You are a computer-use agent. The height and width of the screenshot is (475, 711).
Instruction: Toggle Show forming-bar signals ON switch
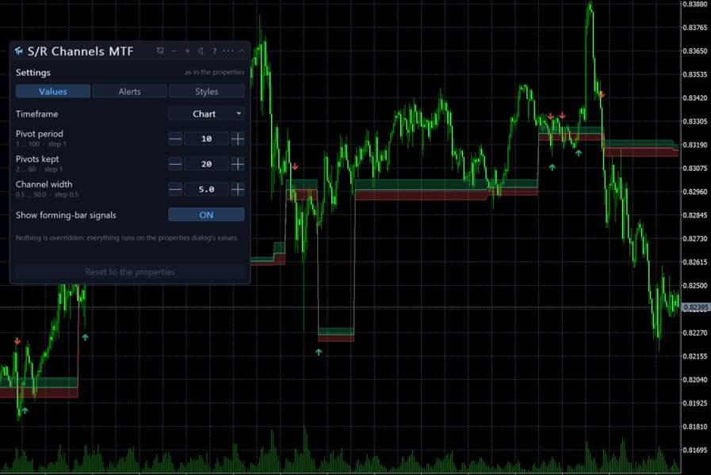pyautogui.click(x=206, y=215)
